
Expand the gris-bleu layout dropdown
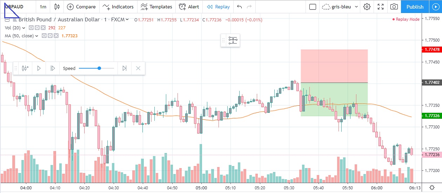click(x=356, y=7)
